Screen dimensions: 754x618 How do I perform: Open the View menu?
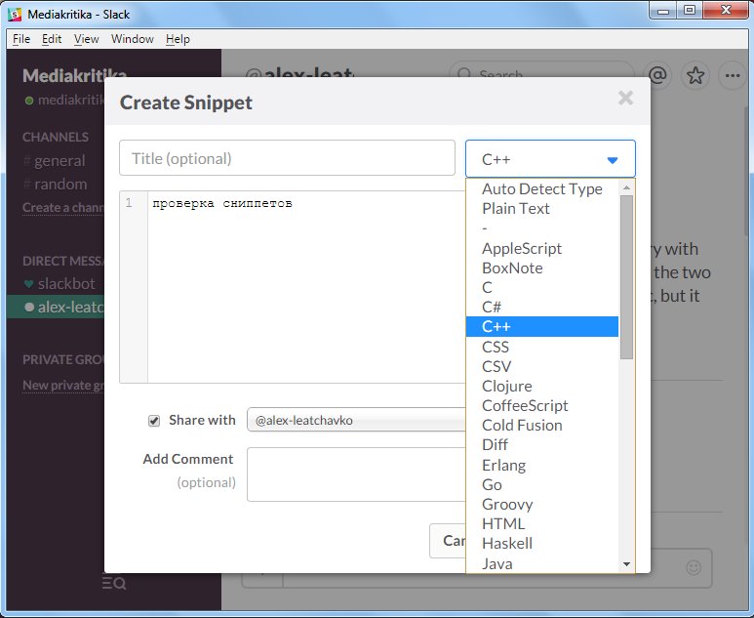[86, 39]
